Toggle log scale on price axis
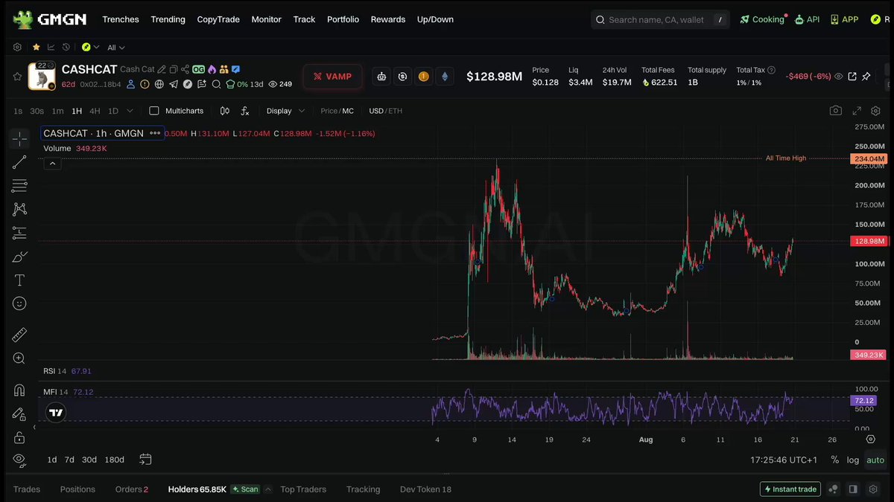Screen dimensions: 894x502 pyautogui.click(x=853, y=460)
